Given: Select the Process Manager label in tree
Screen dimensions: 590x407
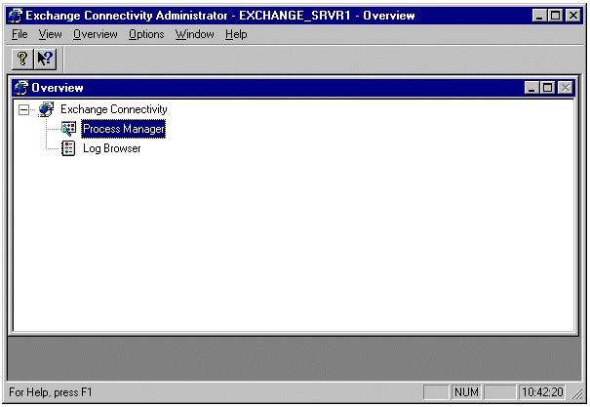Looking at the screenshot, I should click(123, 129).
